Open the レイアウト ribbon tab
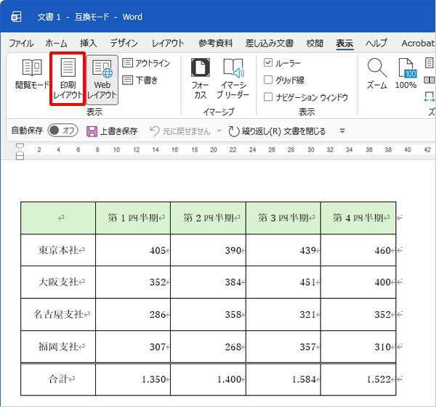Viewport: 436px width, 407px height. click(168, 43)
